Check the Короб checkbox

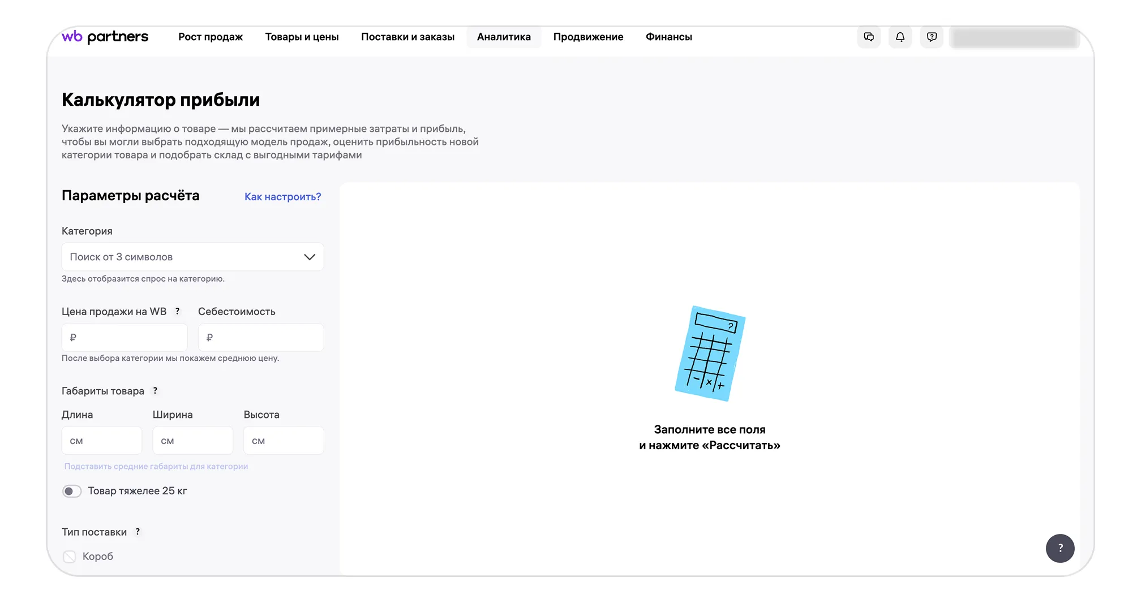[x=70, y=557]
